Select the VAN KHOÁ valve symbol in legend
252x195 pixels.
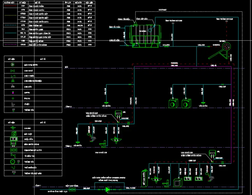click(x=13, y=71)
